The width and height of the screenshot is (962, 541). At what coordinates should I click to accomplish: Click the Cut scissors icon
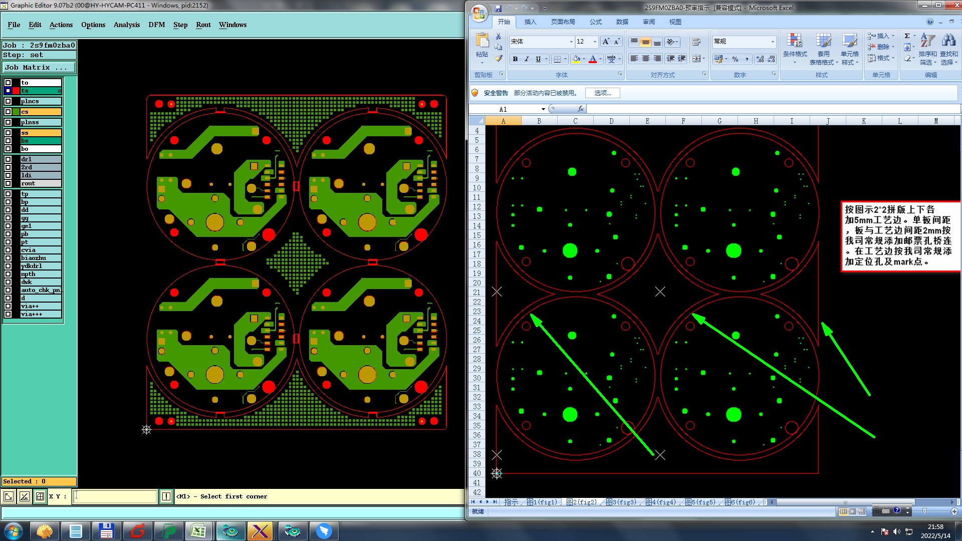pos(499,36)
